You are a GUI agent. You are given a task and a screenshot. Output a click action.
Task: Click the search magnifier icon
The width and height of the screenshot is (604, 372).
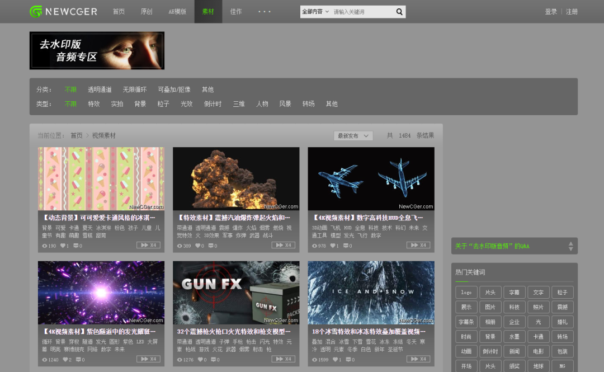click(399, 12)
